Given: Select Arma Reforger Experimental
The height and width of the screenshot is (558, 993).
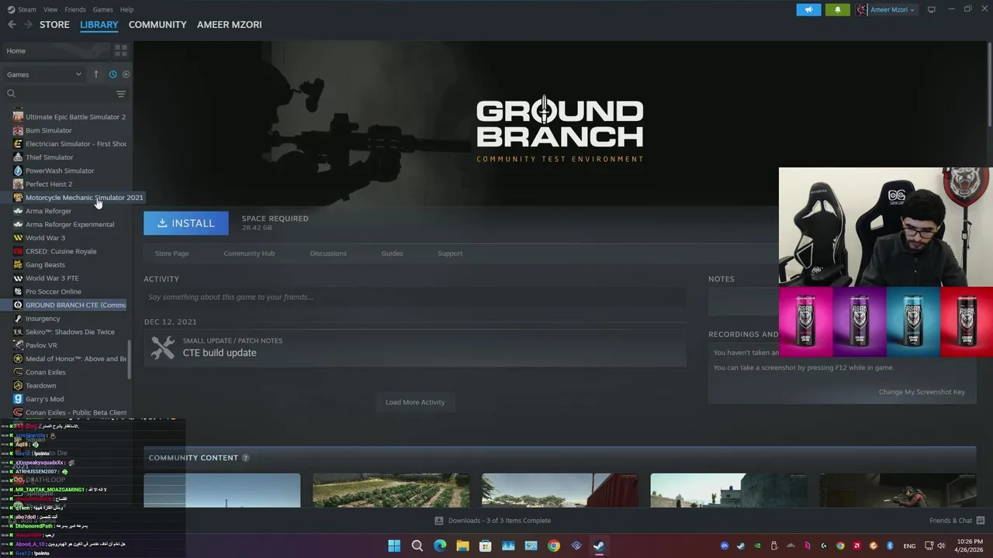Looking at the screenshot, I should pos(70,225).
